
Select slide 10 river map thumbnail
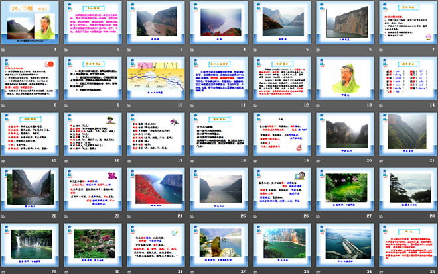click(x=156, y=78)
